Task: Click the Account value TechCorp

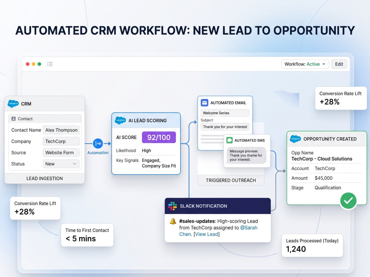Action: tap(325, 168)
